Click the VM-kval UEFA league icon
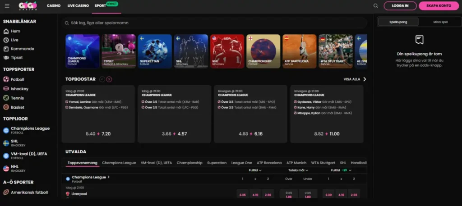 tap(6, 156)
